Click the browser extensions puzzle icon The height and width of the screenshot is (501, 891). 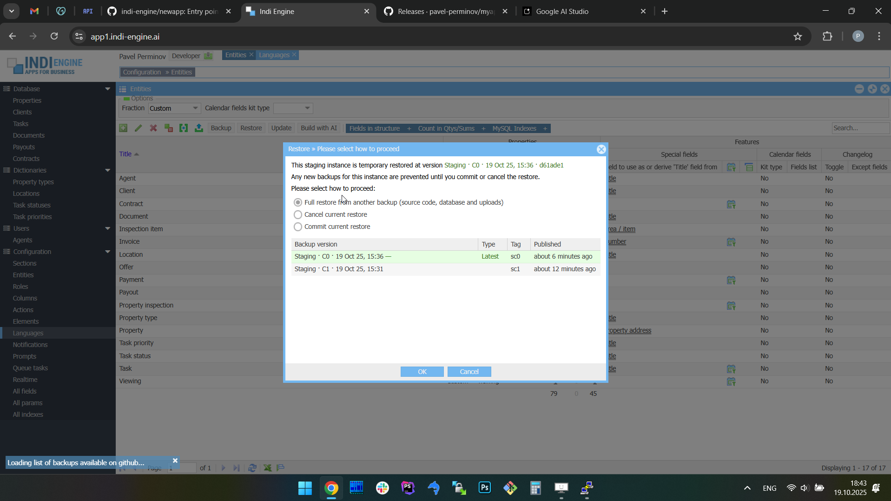[x=827, y=37]
